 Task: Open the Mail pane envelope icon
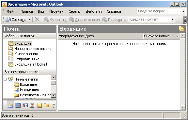point(11,105)
